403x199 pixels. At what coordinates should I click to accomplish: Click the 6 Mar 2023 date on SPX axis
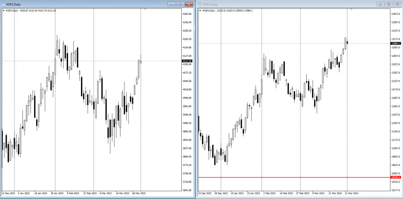106,193
